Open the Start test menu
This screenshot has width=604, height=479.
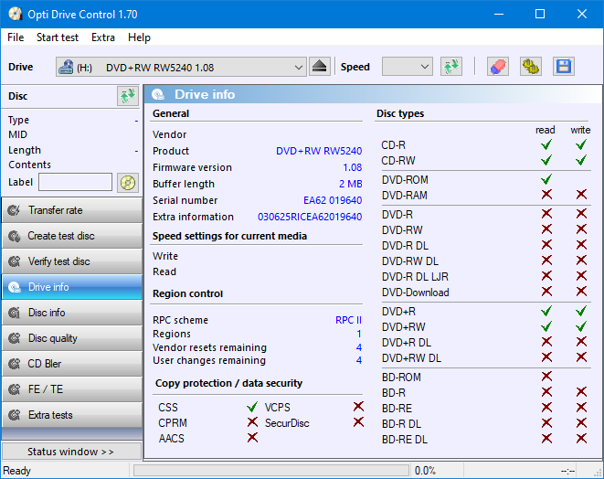click(x=58, y=37)
